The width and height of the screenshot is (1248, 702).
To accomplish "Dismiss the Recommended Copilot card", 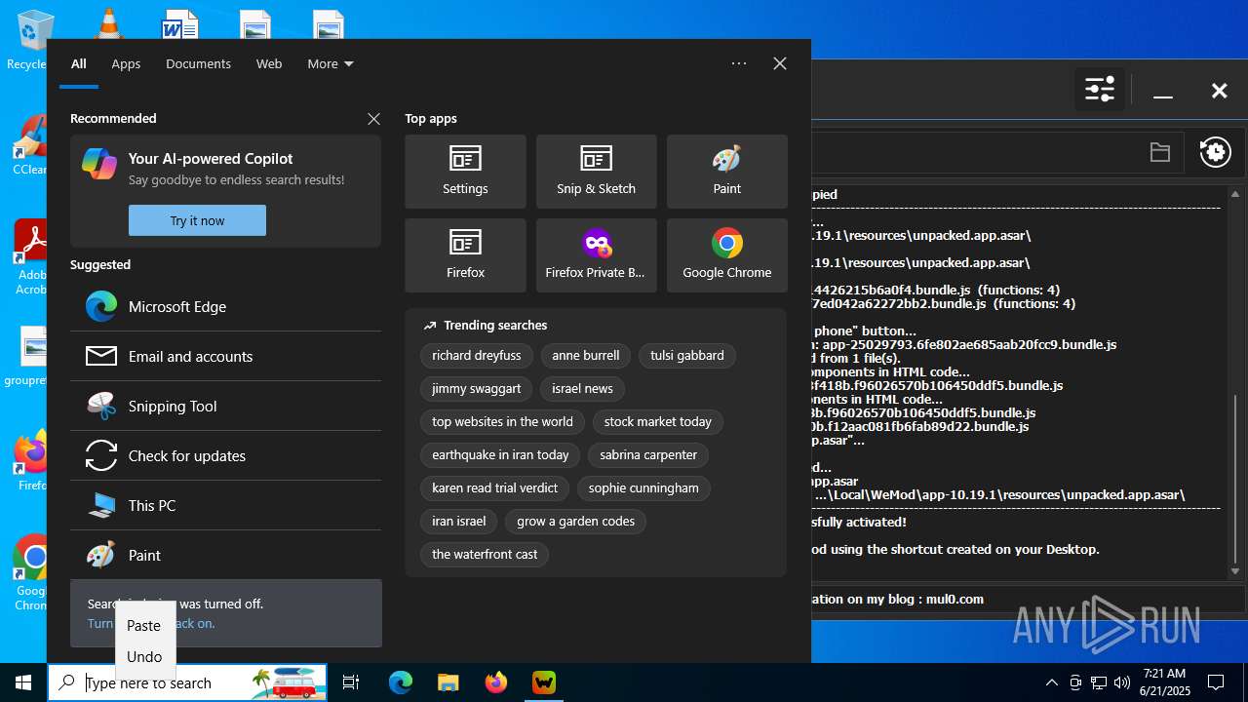I will 373,119.
